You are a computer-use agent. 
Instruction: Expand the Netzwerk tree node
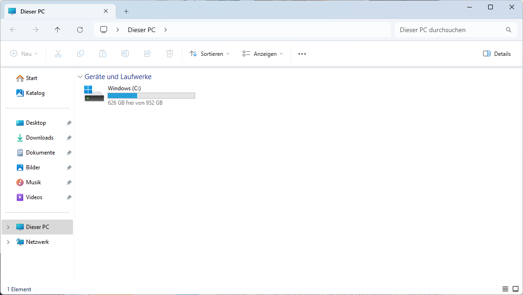[8, 242]
